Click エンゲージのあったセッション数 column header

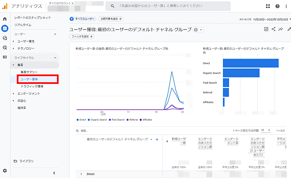pos(205,143)
